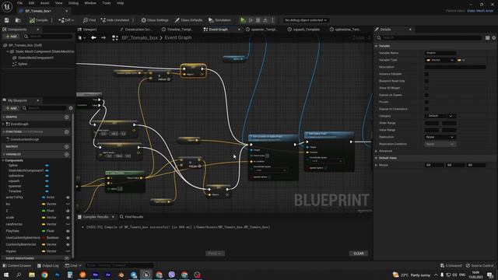Viewport: 498px width, 280px height.
Task: Open the Replication dropdown
Action: (x=440, y=137)
